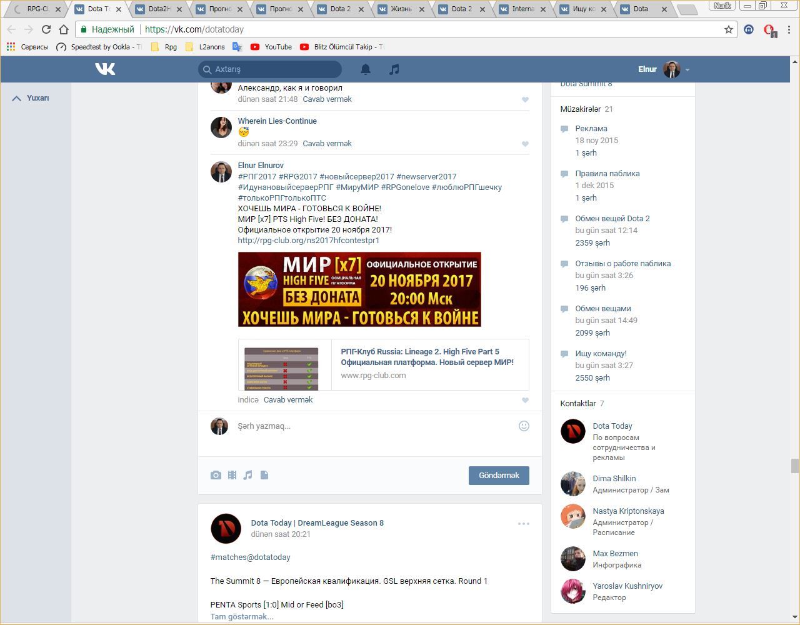Open Yaroslav Kushniryov's contact profile

pyautogui.click(x=627, y=586)
